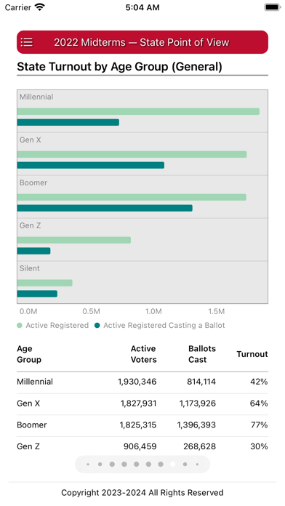
Task: Select the Boomer table row
Action: [142, 425]
